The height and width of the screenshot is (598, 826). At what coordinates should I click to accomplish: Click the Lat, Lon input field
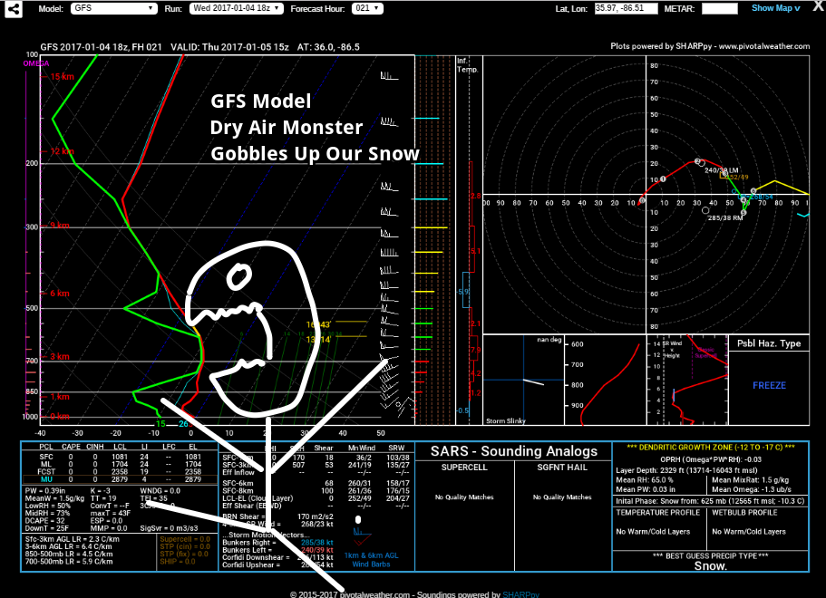(x=626, y=8)
